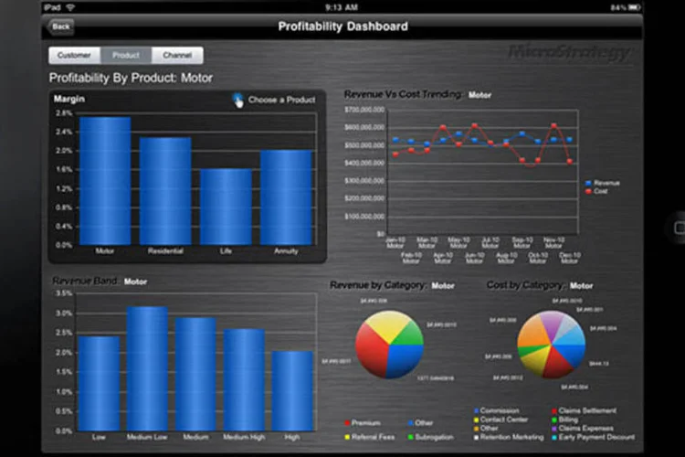Image resolution: width=685 pixels, height=457 pixels.
Task: Switch to the Customer tab
Action: [74, 56]
